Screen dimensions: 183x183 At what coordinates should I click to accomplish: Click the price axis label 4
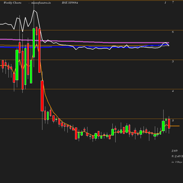point(173,91)
